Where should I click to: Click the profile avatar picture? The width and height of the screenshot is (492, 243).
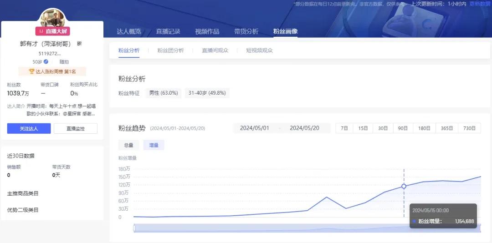pos(53,18)
